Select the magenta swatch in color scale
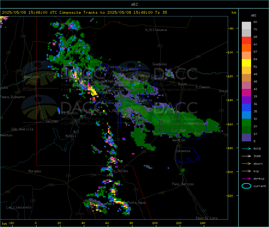 click(246, 92)
